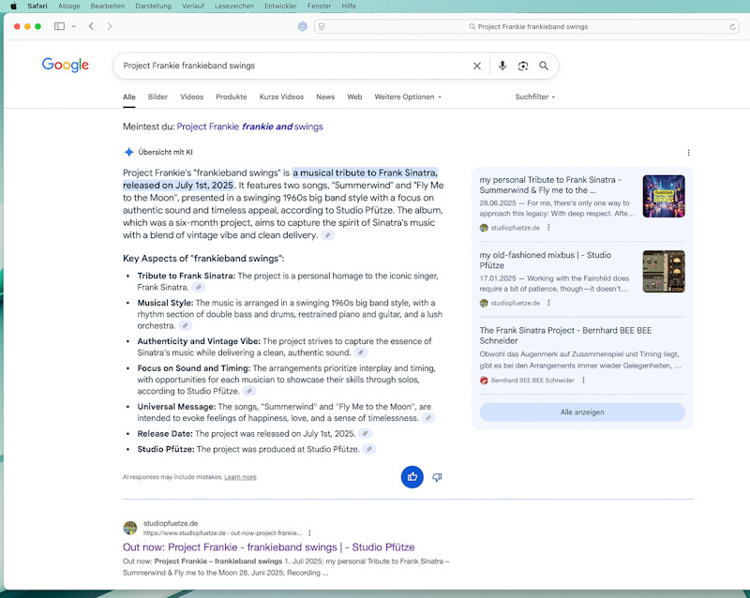This screenshot has height=598, width=750.
Task: Open AI overview three-dot options menu
Action: (x=688, y=153)
